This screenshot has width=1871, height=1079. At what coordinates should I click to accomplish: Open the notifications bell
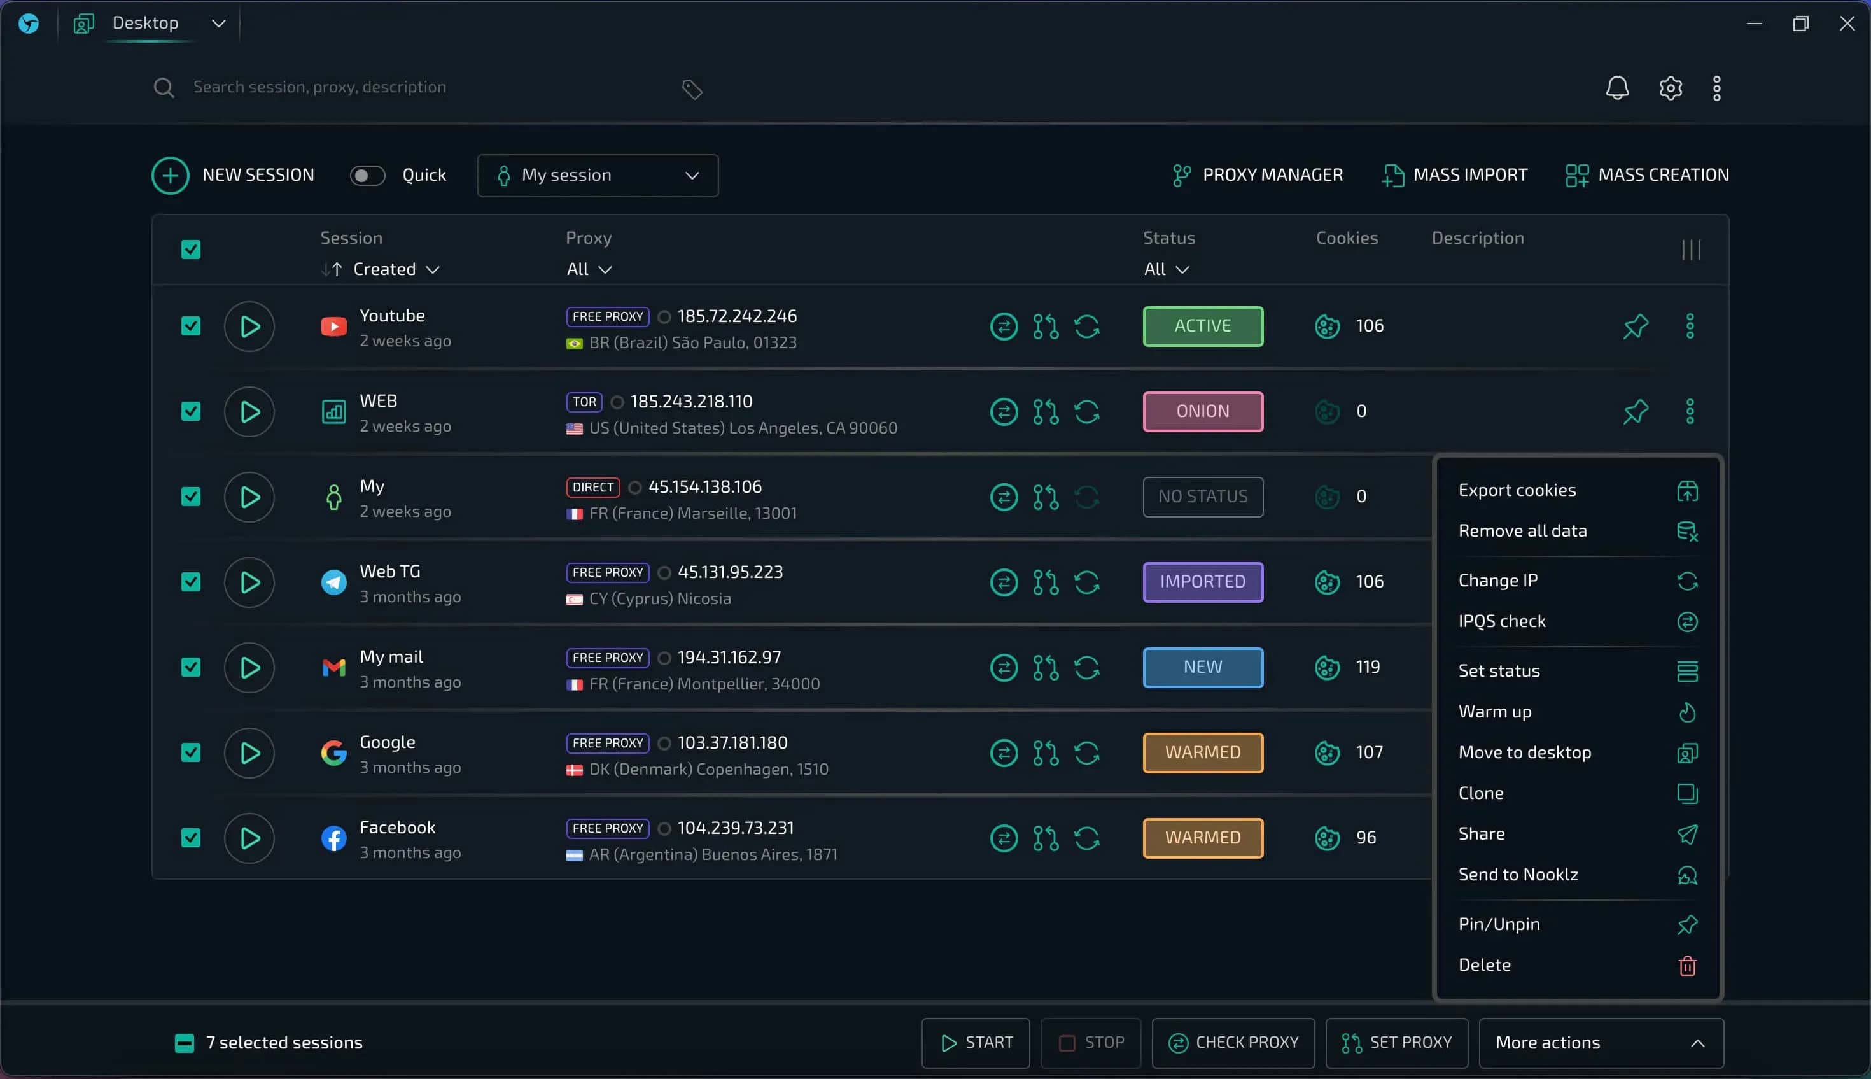pos(1617,88)
